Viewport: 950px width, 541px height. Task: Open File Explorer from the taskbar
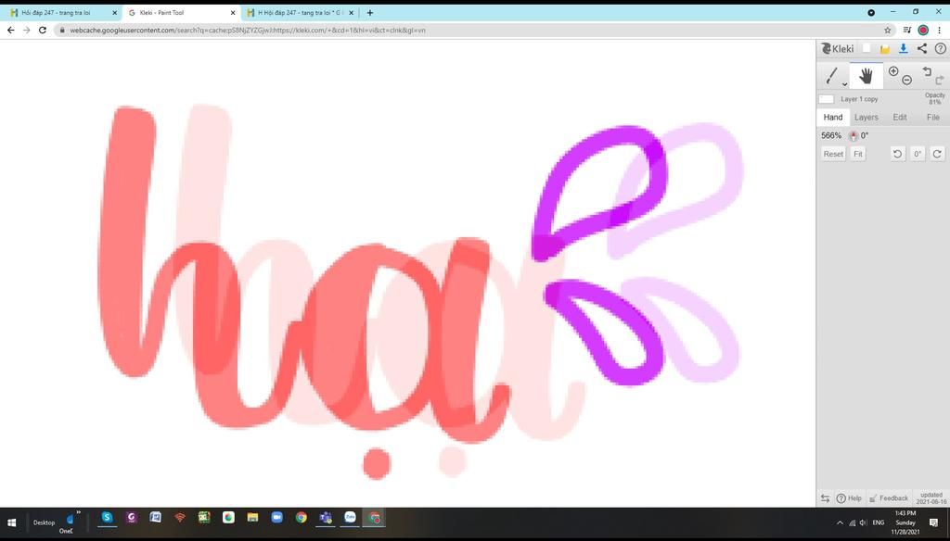click(252, 518)
